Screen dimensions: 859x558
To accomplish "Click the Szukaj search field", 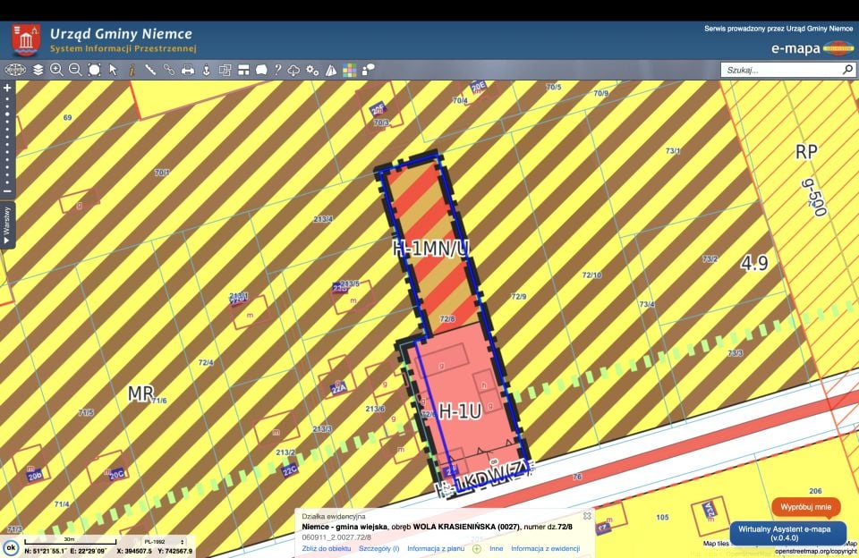I will click(x=782, y=70).
